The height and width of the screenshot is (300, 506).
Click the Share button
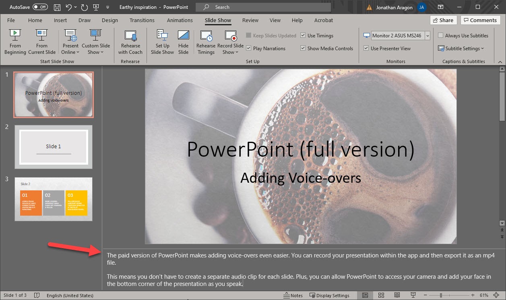tap(443, 20)
